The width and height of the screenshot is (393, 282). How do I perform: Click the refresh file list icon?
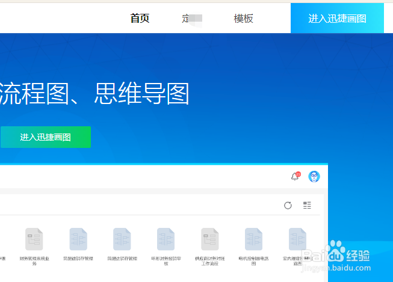pyautogui.click(x=288, y=206)
